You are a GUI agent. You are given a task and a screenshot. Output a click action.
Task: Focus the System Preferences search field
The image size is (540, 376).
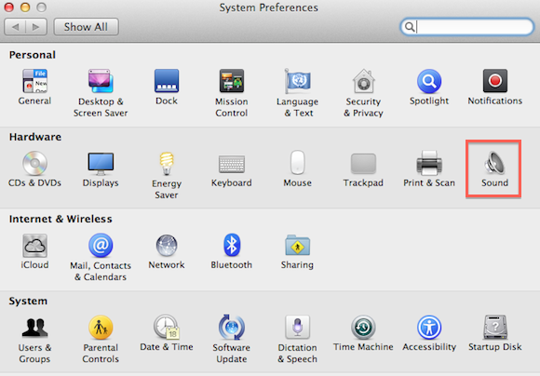[x=467, y=26]
